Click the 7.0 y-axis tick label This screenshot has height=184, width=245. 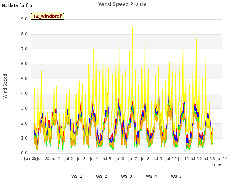(24, 49)
